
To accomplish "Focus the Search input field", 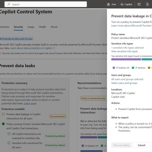I will click(x=46, y=4).
